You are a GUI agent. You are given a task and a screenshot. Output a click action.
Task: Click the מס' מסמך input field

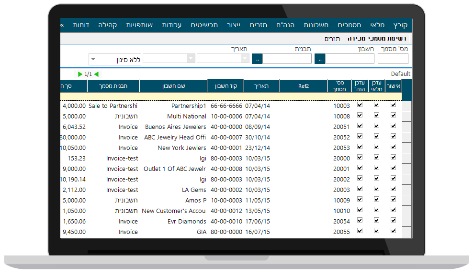click(x=393, y=59)
